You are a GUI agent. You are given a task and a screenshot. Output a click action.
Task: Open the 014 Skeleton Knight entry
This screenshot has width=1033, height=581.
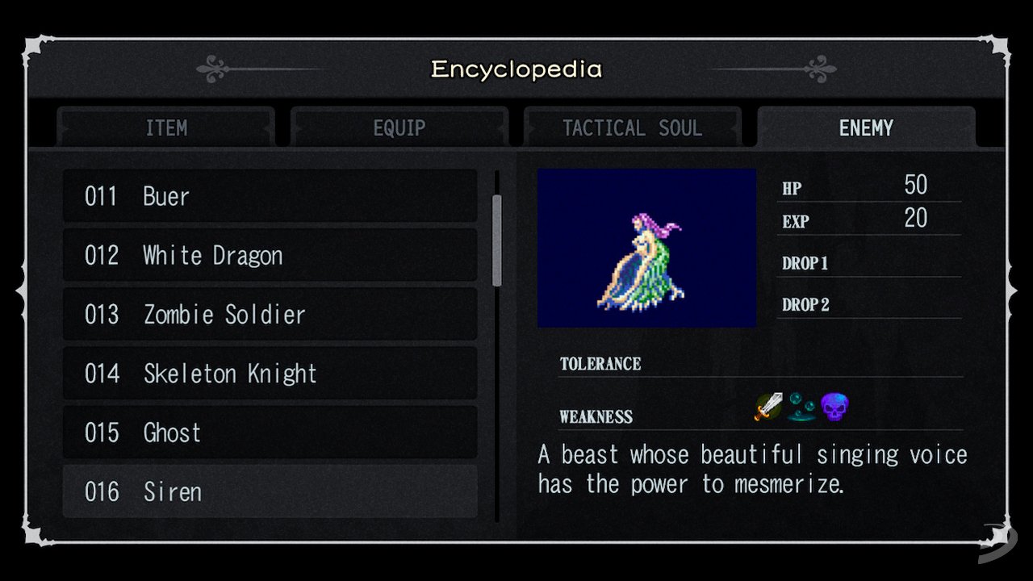(x=270, y=373)
